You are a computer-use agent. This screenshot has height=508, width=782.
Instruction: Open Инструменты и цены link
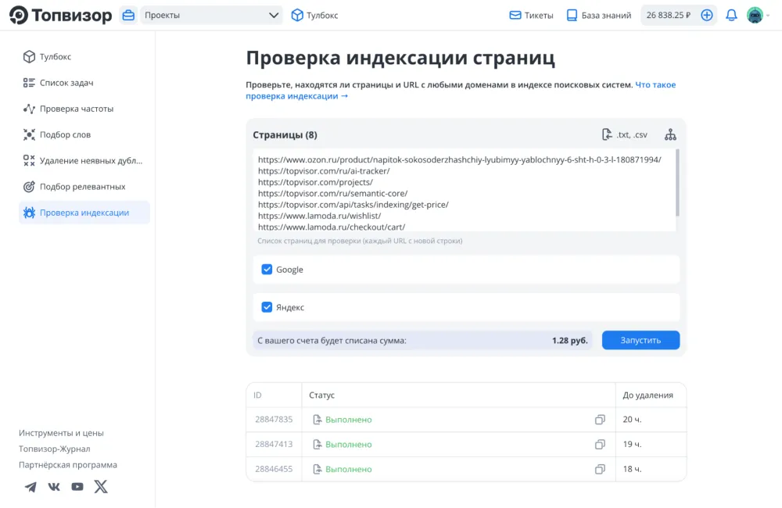[61, 433]
